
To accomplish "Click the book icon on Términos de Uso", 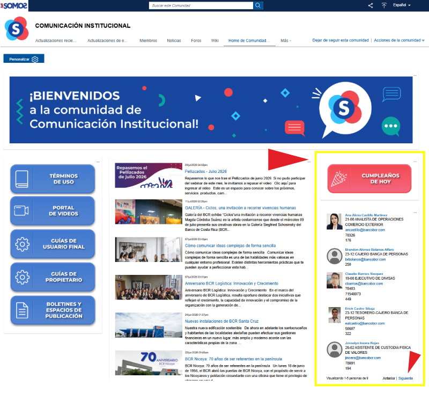I will [x=21, y=179].
